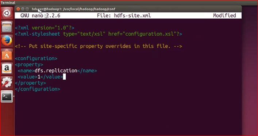Click the Terminal label in top panel

(x=8, y=3)
